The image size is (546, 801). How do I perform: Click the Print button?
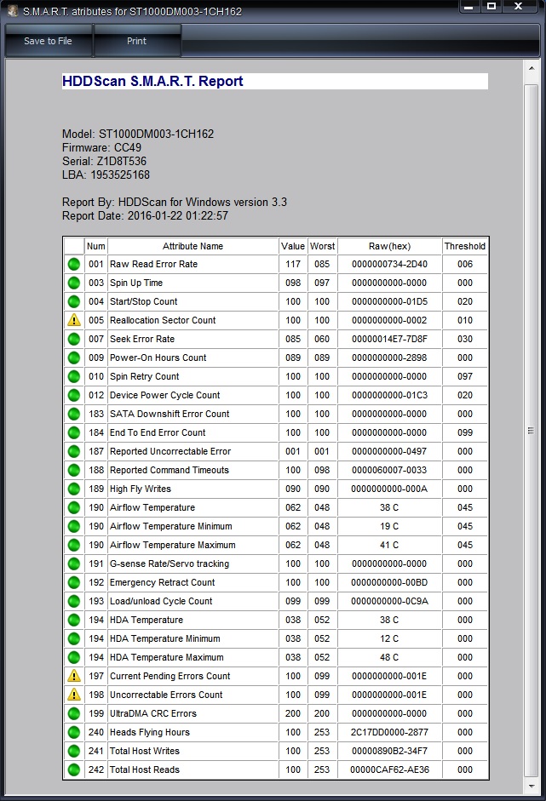136,41
